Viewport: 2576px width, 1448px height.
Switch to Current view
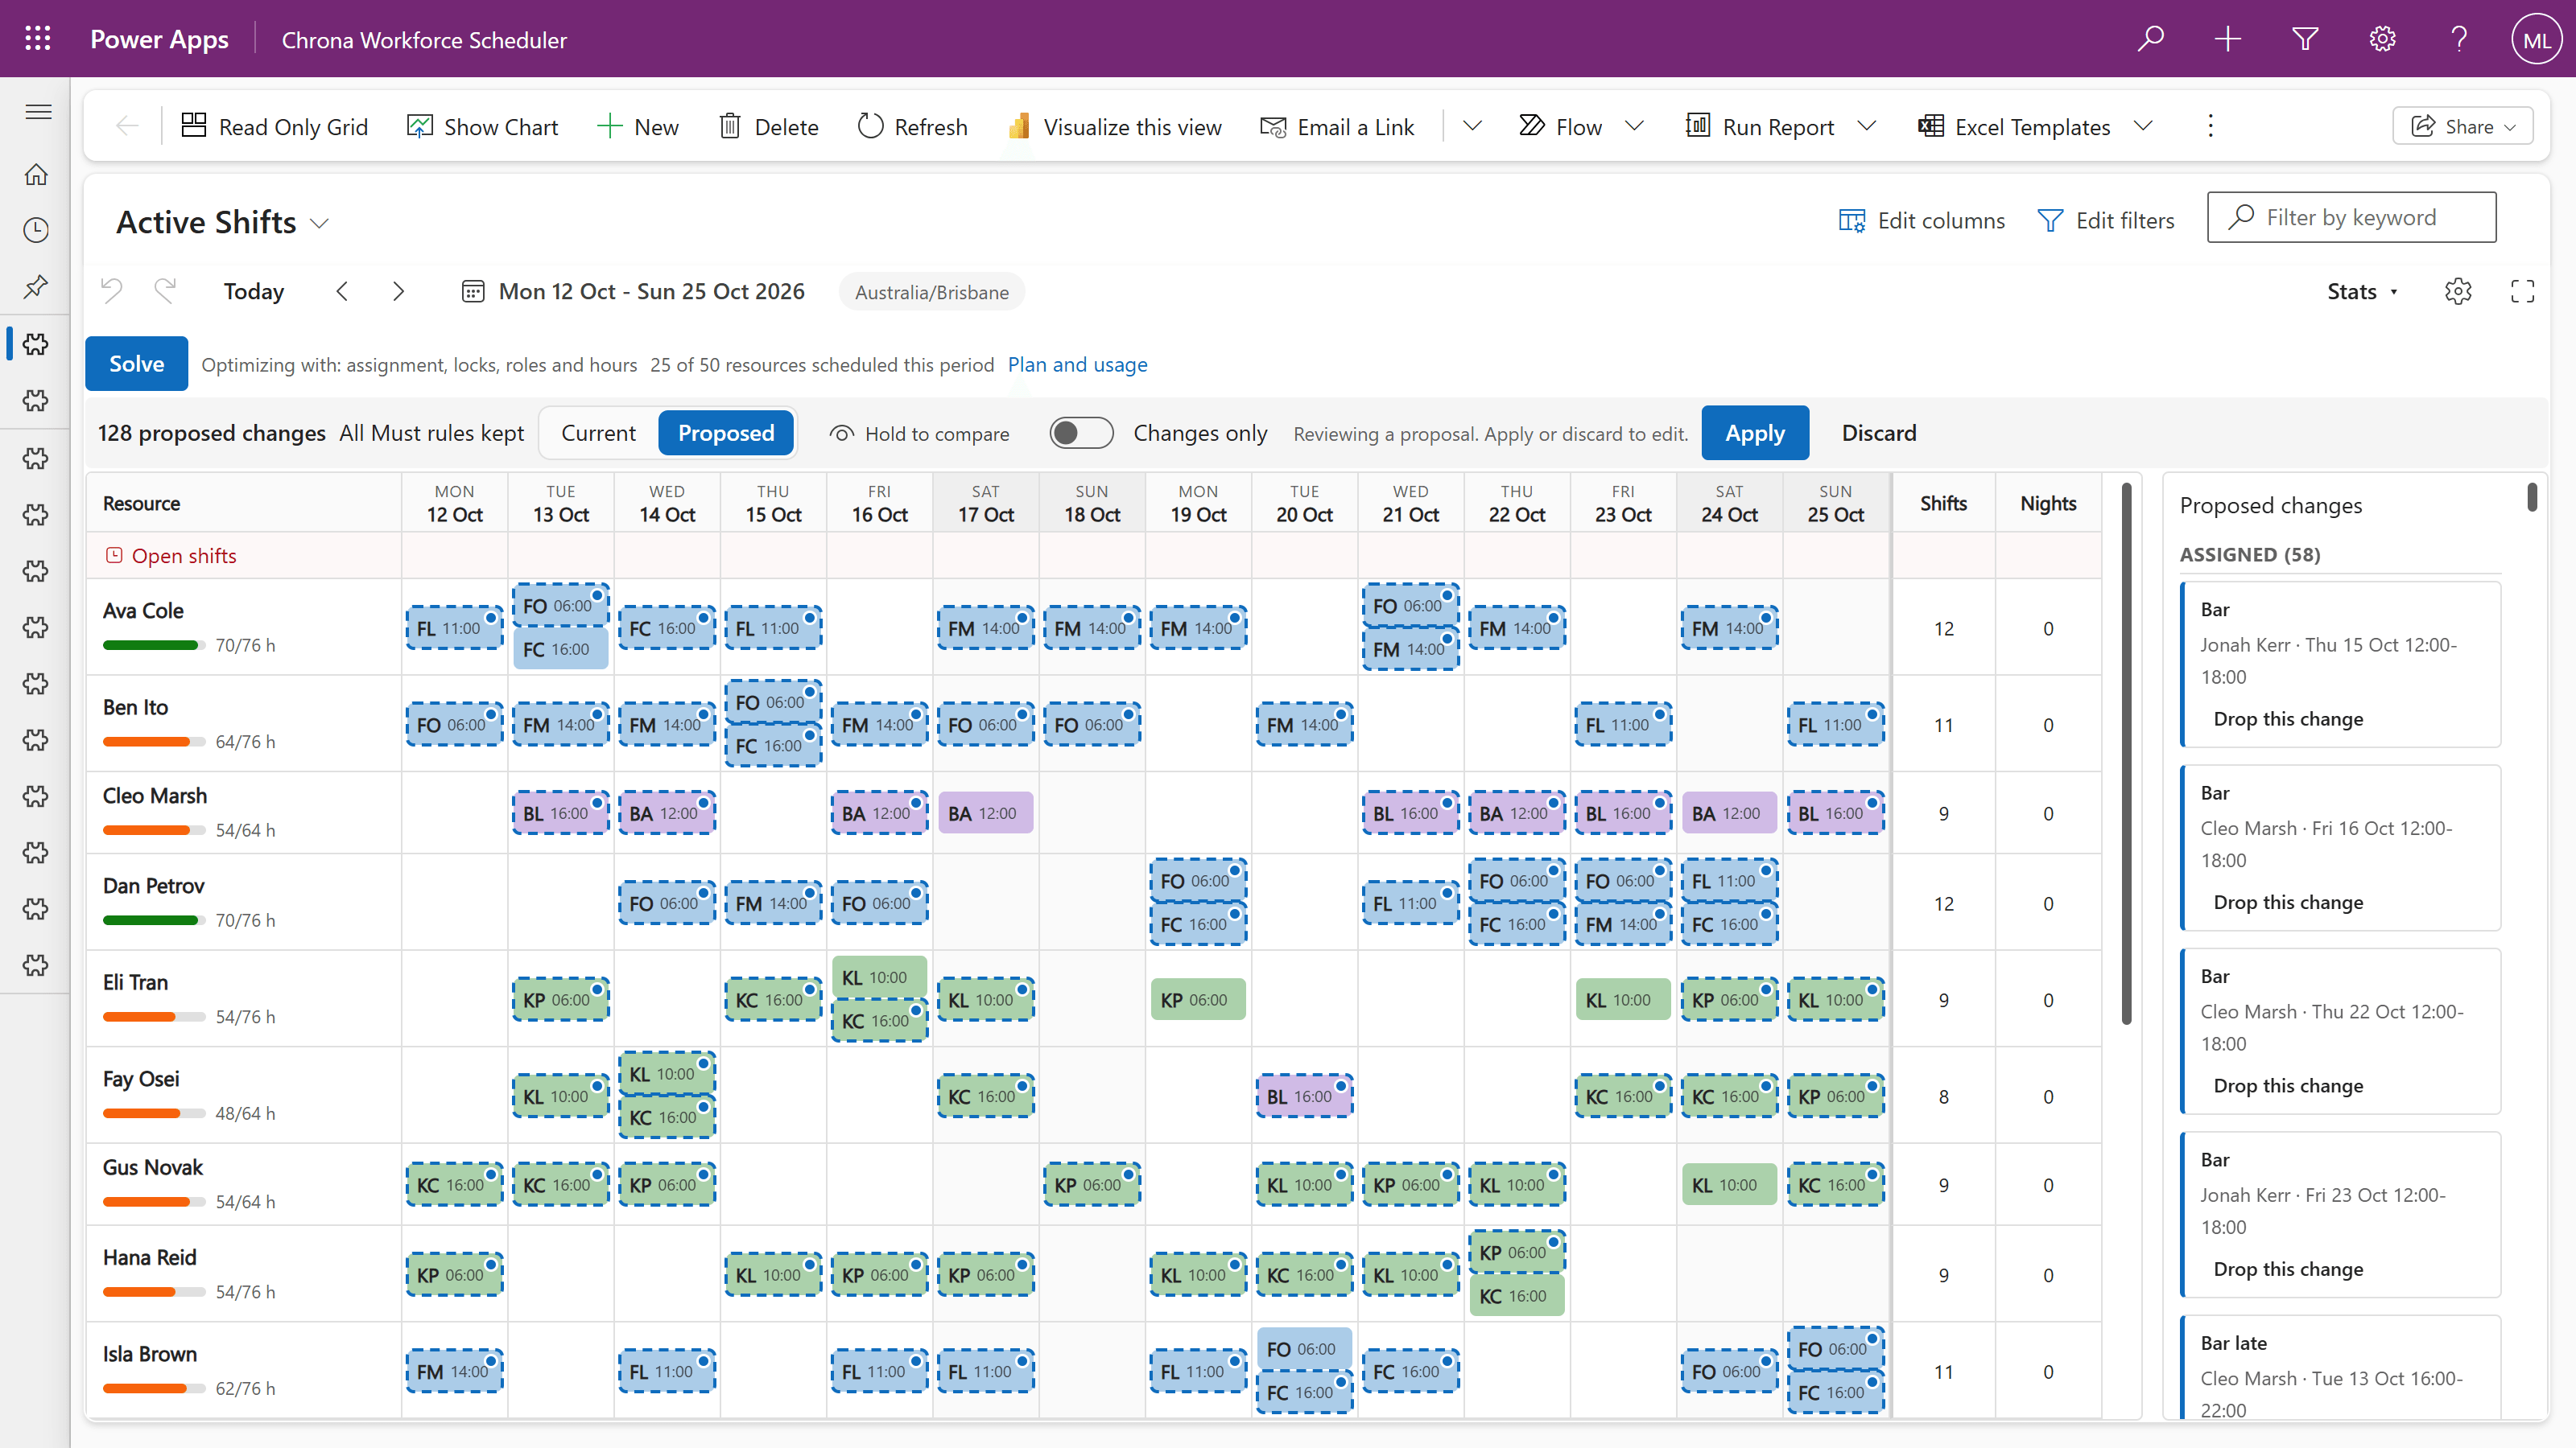pos(598,433)
